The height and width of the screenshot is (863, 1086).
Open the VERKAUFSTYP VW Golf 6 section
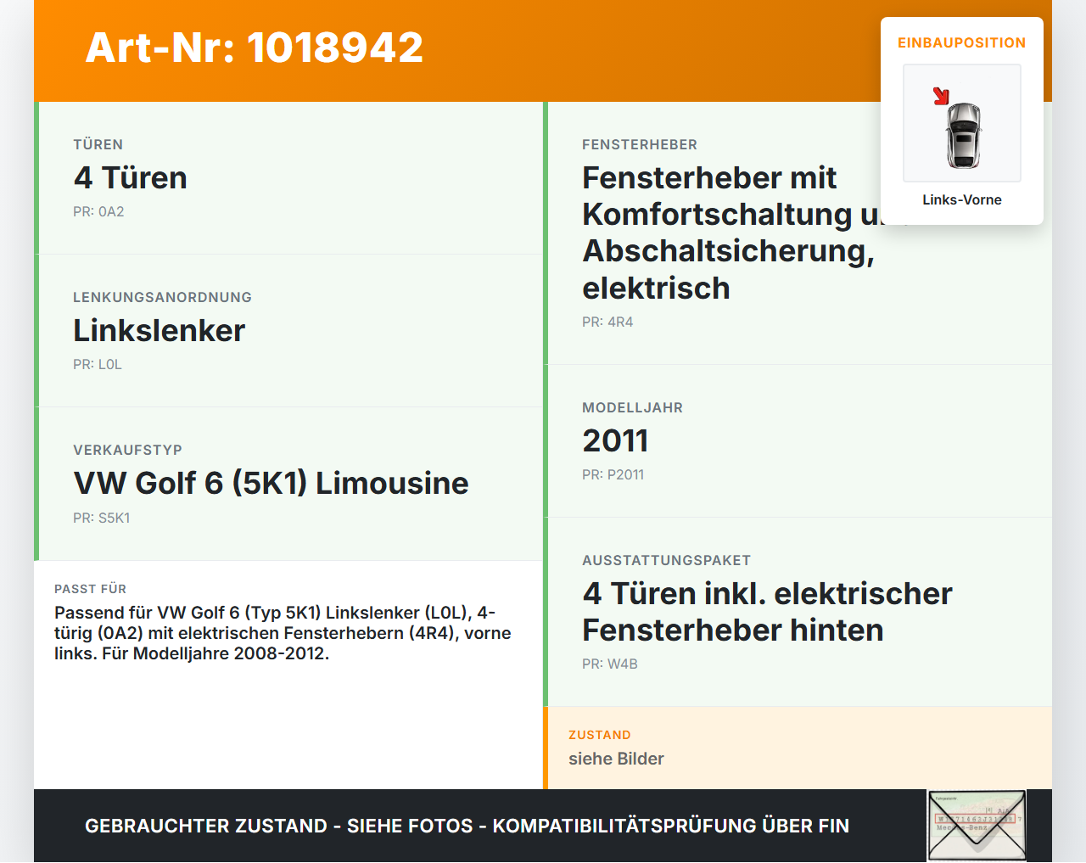point(288,482)
